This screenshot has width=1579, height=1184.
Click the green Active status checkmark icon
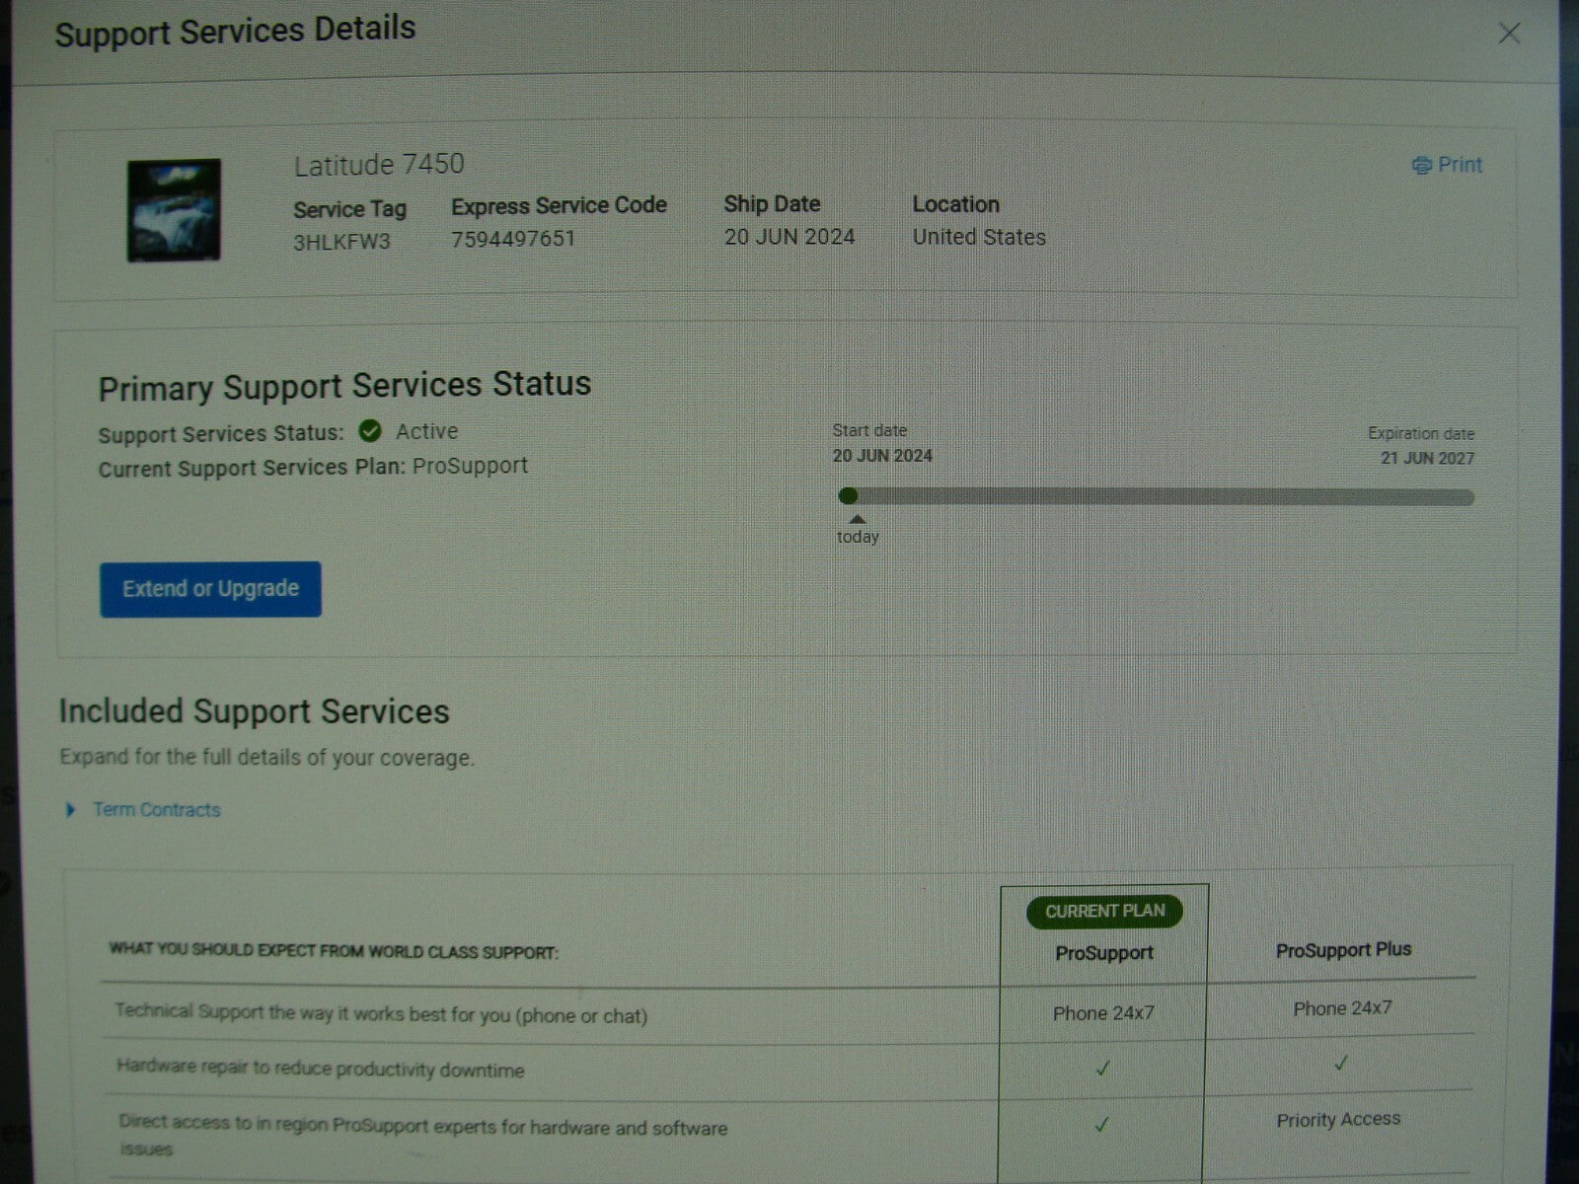pos(370,431)
